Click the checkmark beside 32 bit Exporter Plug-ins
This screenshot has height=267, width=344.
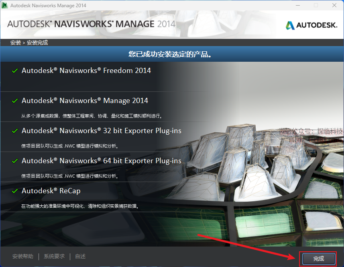click(15, 131)
